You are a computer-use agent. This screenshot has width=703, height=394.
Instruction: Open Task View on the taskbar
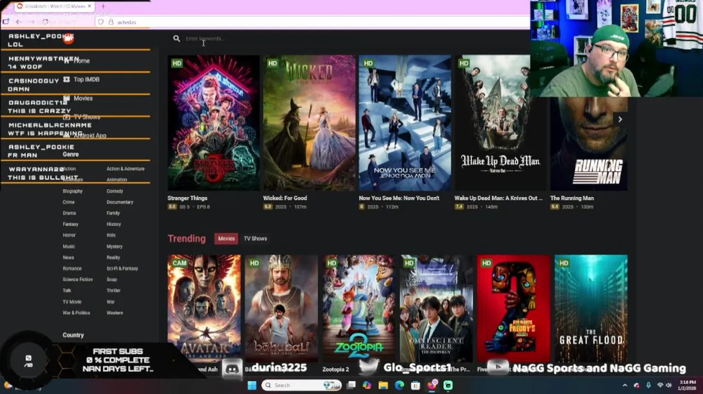(x=351, y=385)
